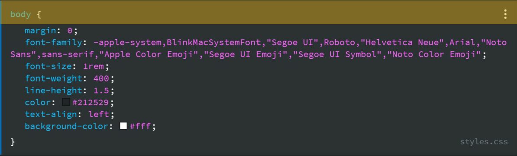
Task: Edit the margin property name
Action: coord(40,31)
